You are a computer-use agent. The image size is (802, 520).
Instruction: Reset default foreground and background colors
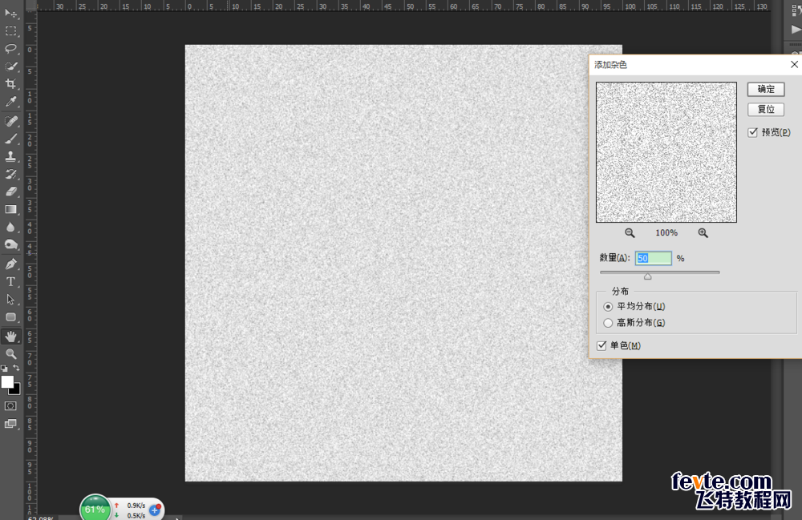click(x=4, y=368)
